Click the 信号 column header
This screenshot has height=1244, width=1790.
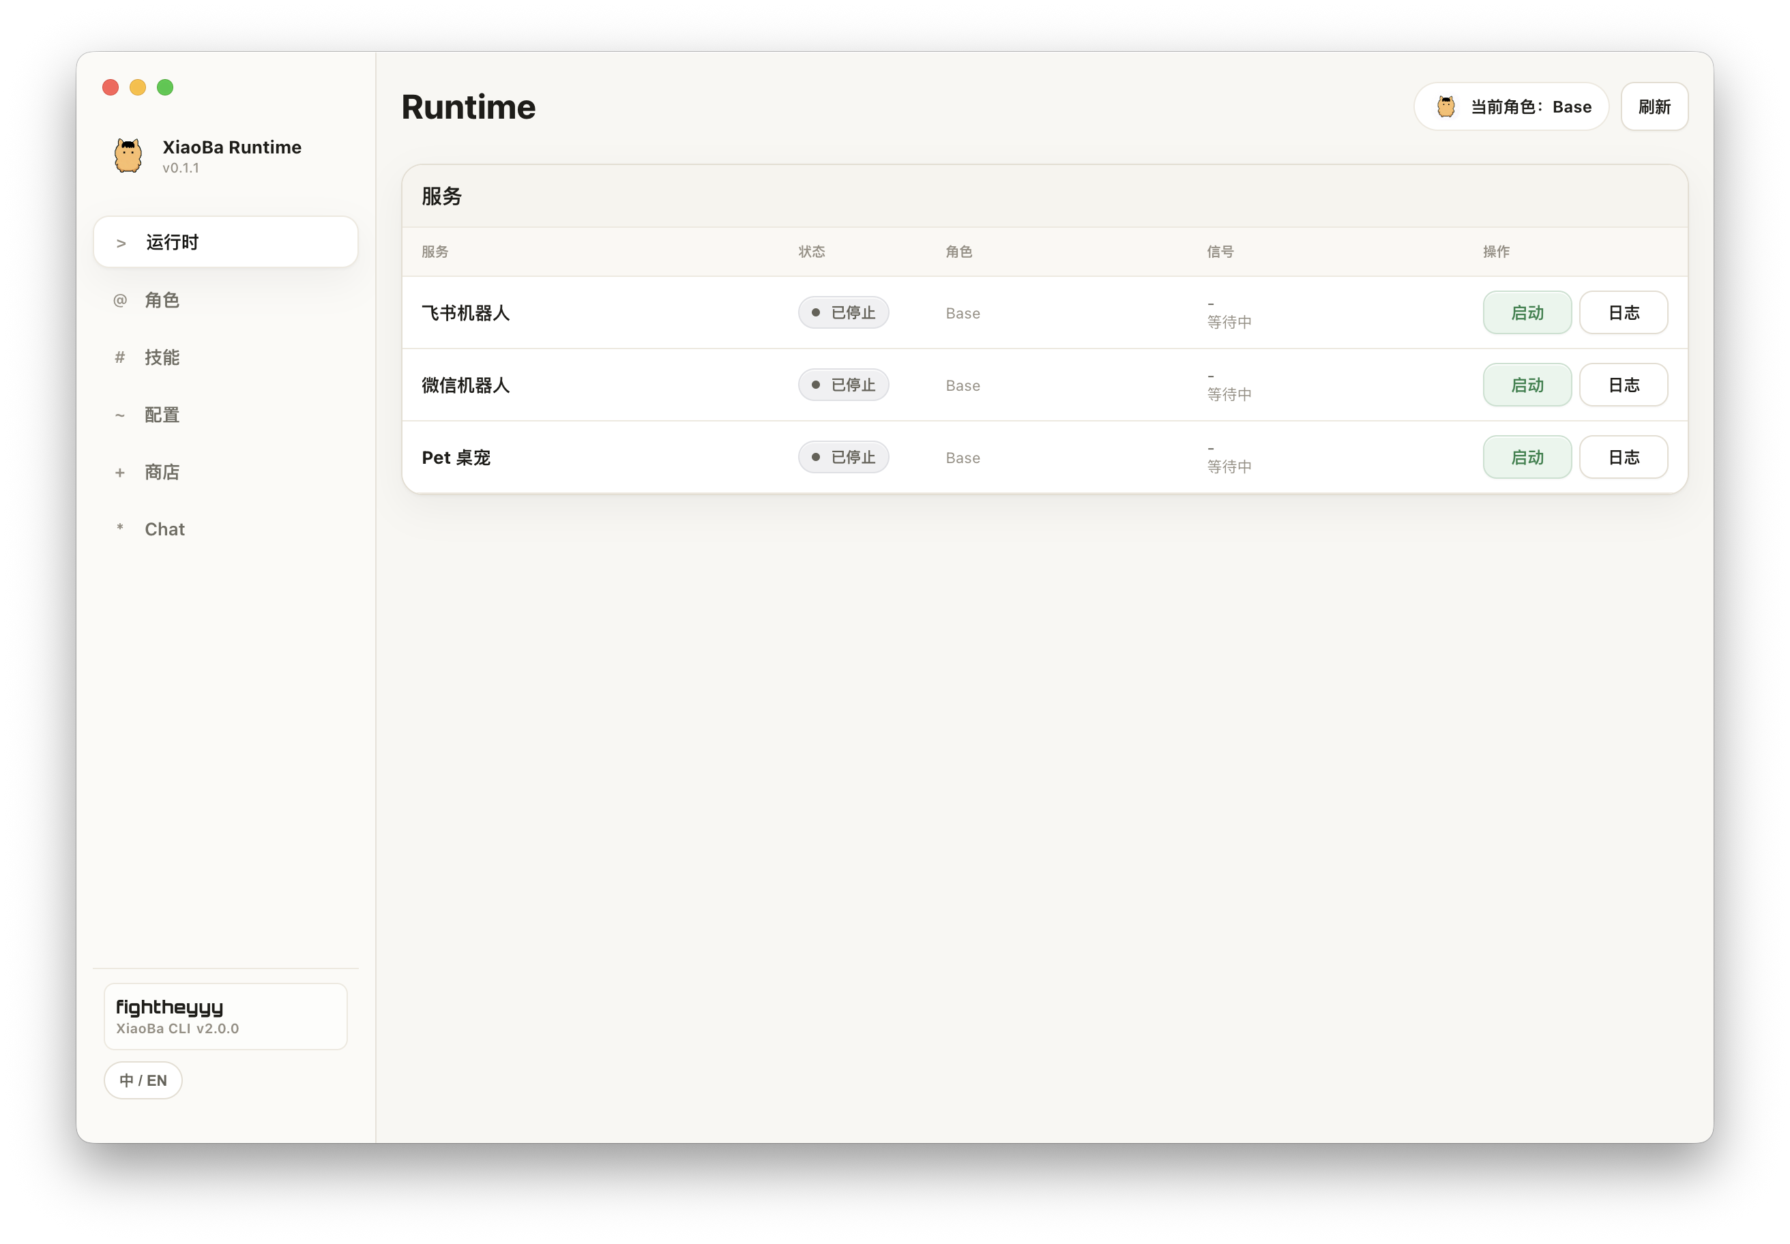(x=1220, y=252)
